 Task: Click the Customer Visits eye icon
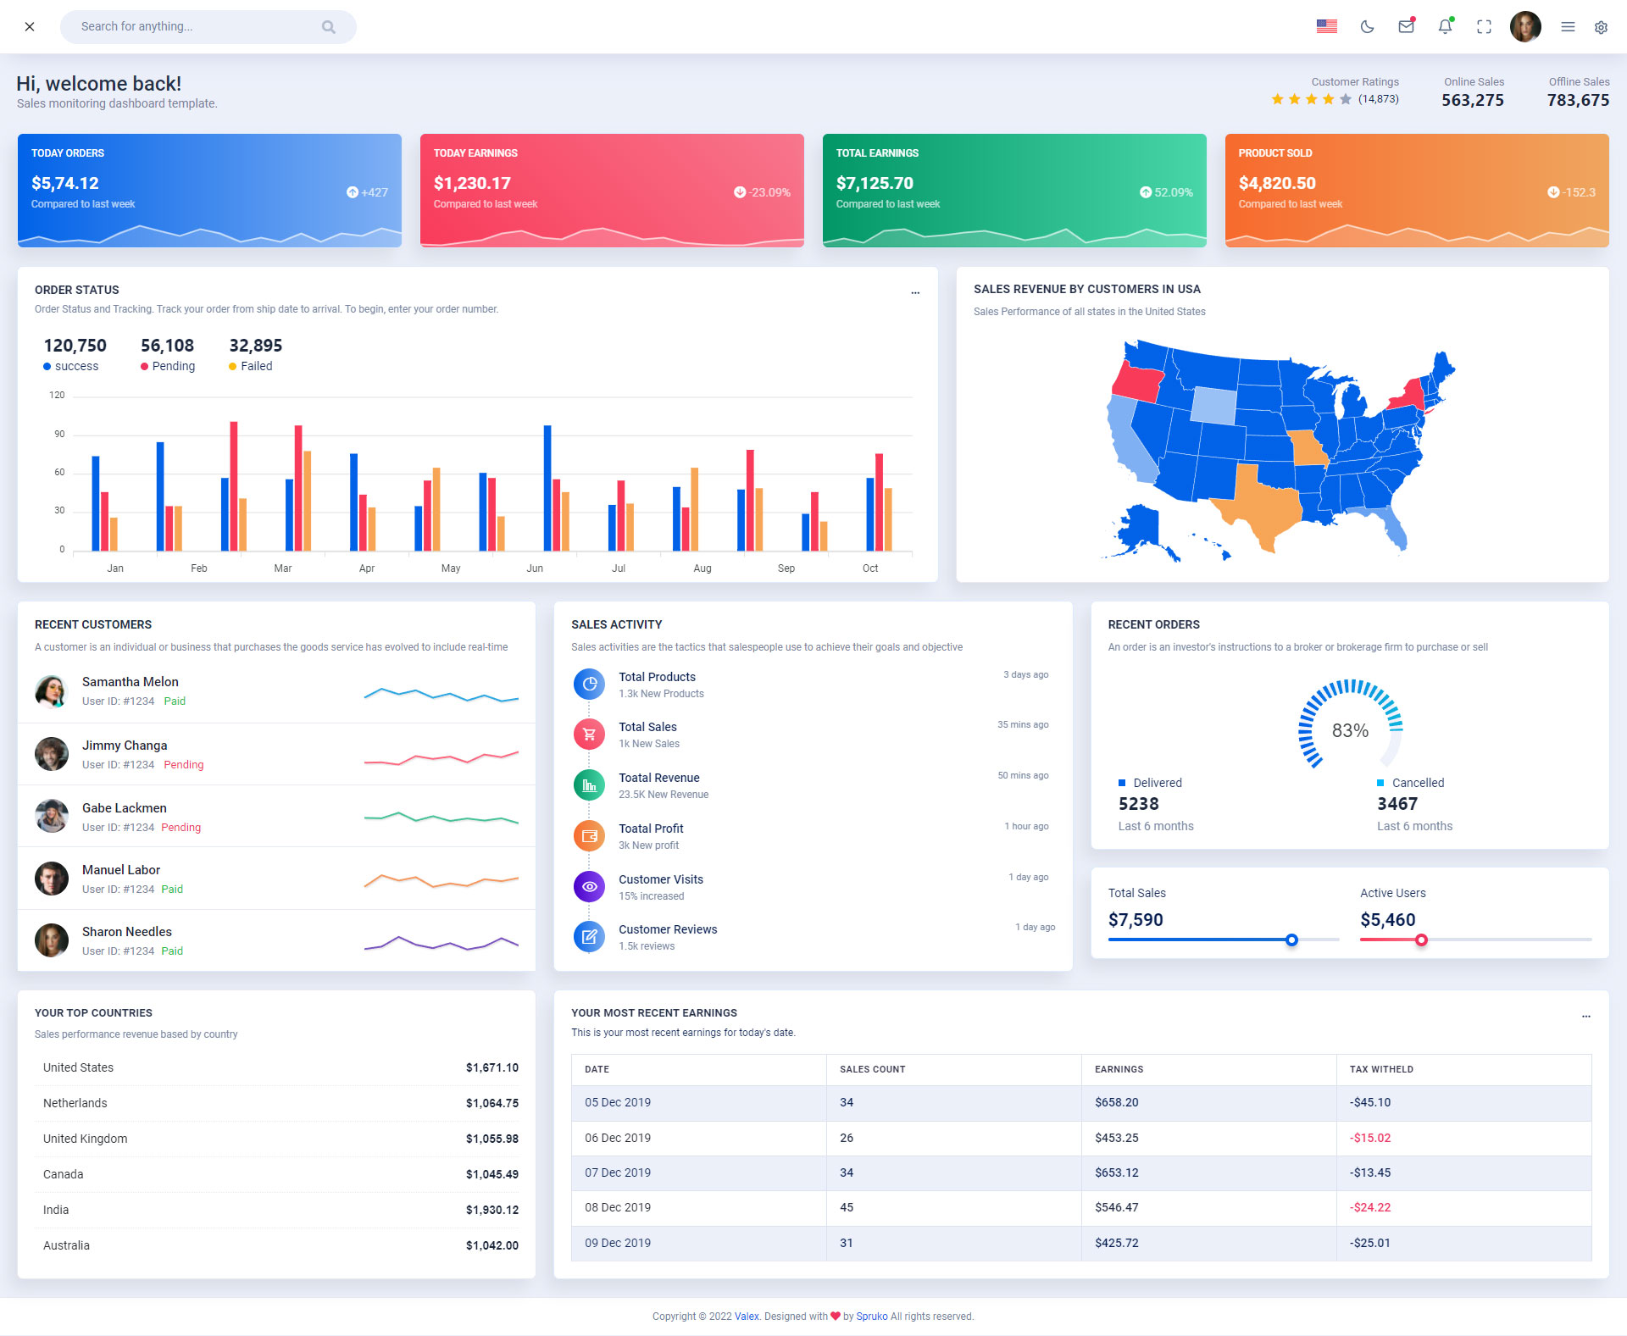[x=589, y=886]
